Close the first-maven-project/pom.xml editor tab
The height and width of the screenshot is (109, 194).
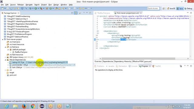coord(141,13)
